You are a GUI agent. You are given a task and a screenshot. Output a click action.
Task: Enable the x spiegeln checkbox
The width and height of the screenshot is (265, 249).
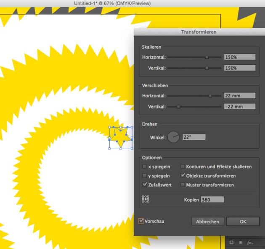click(145, 167)
